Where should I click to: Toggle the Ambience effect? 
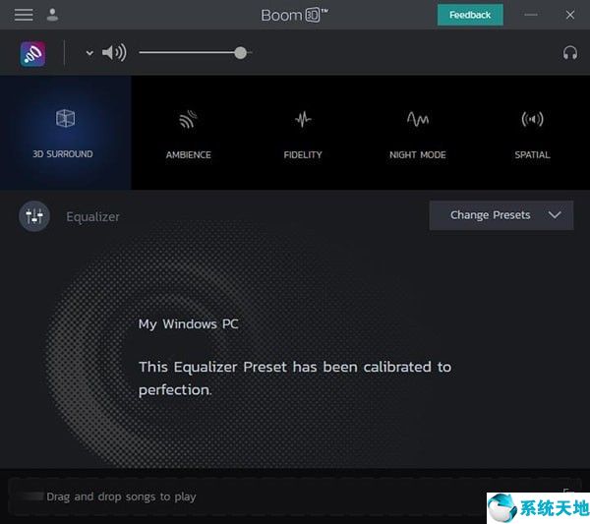tap(188, 134)
